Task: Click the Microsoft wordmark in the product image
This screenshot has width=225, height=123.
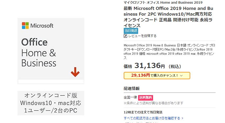Action: [x=42, y=26]
